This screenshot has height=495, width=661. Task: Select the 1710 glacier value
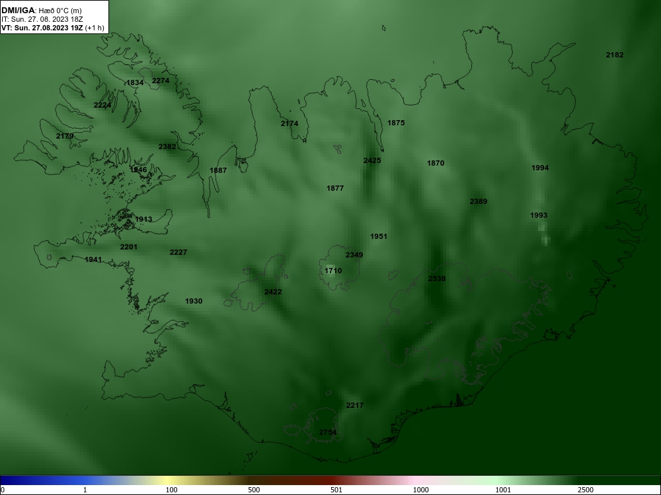(x=333, y=271)
